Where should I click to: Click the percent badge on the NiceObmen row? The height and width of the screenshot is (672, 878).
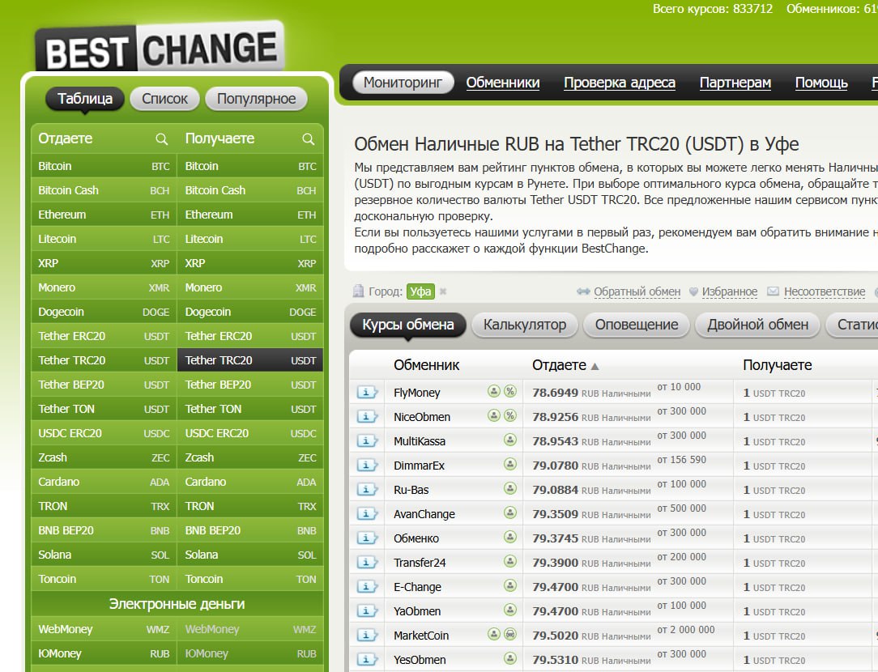click(x=510, y=416)
